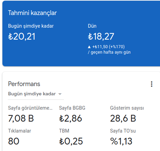Click the +₺11,50 (+%170) change text
Image resolution: width=160 pixels, height=151 pixels.
coord(108,47)
